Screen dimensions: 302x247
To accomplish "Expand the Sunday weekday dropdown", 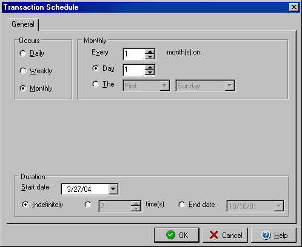I will (x=230, y=85).
